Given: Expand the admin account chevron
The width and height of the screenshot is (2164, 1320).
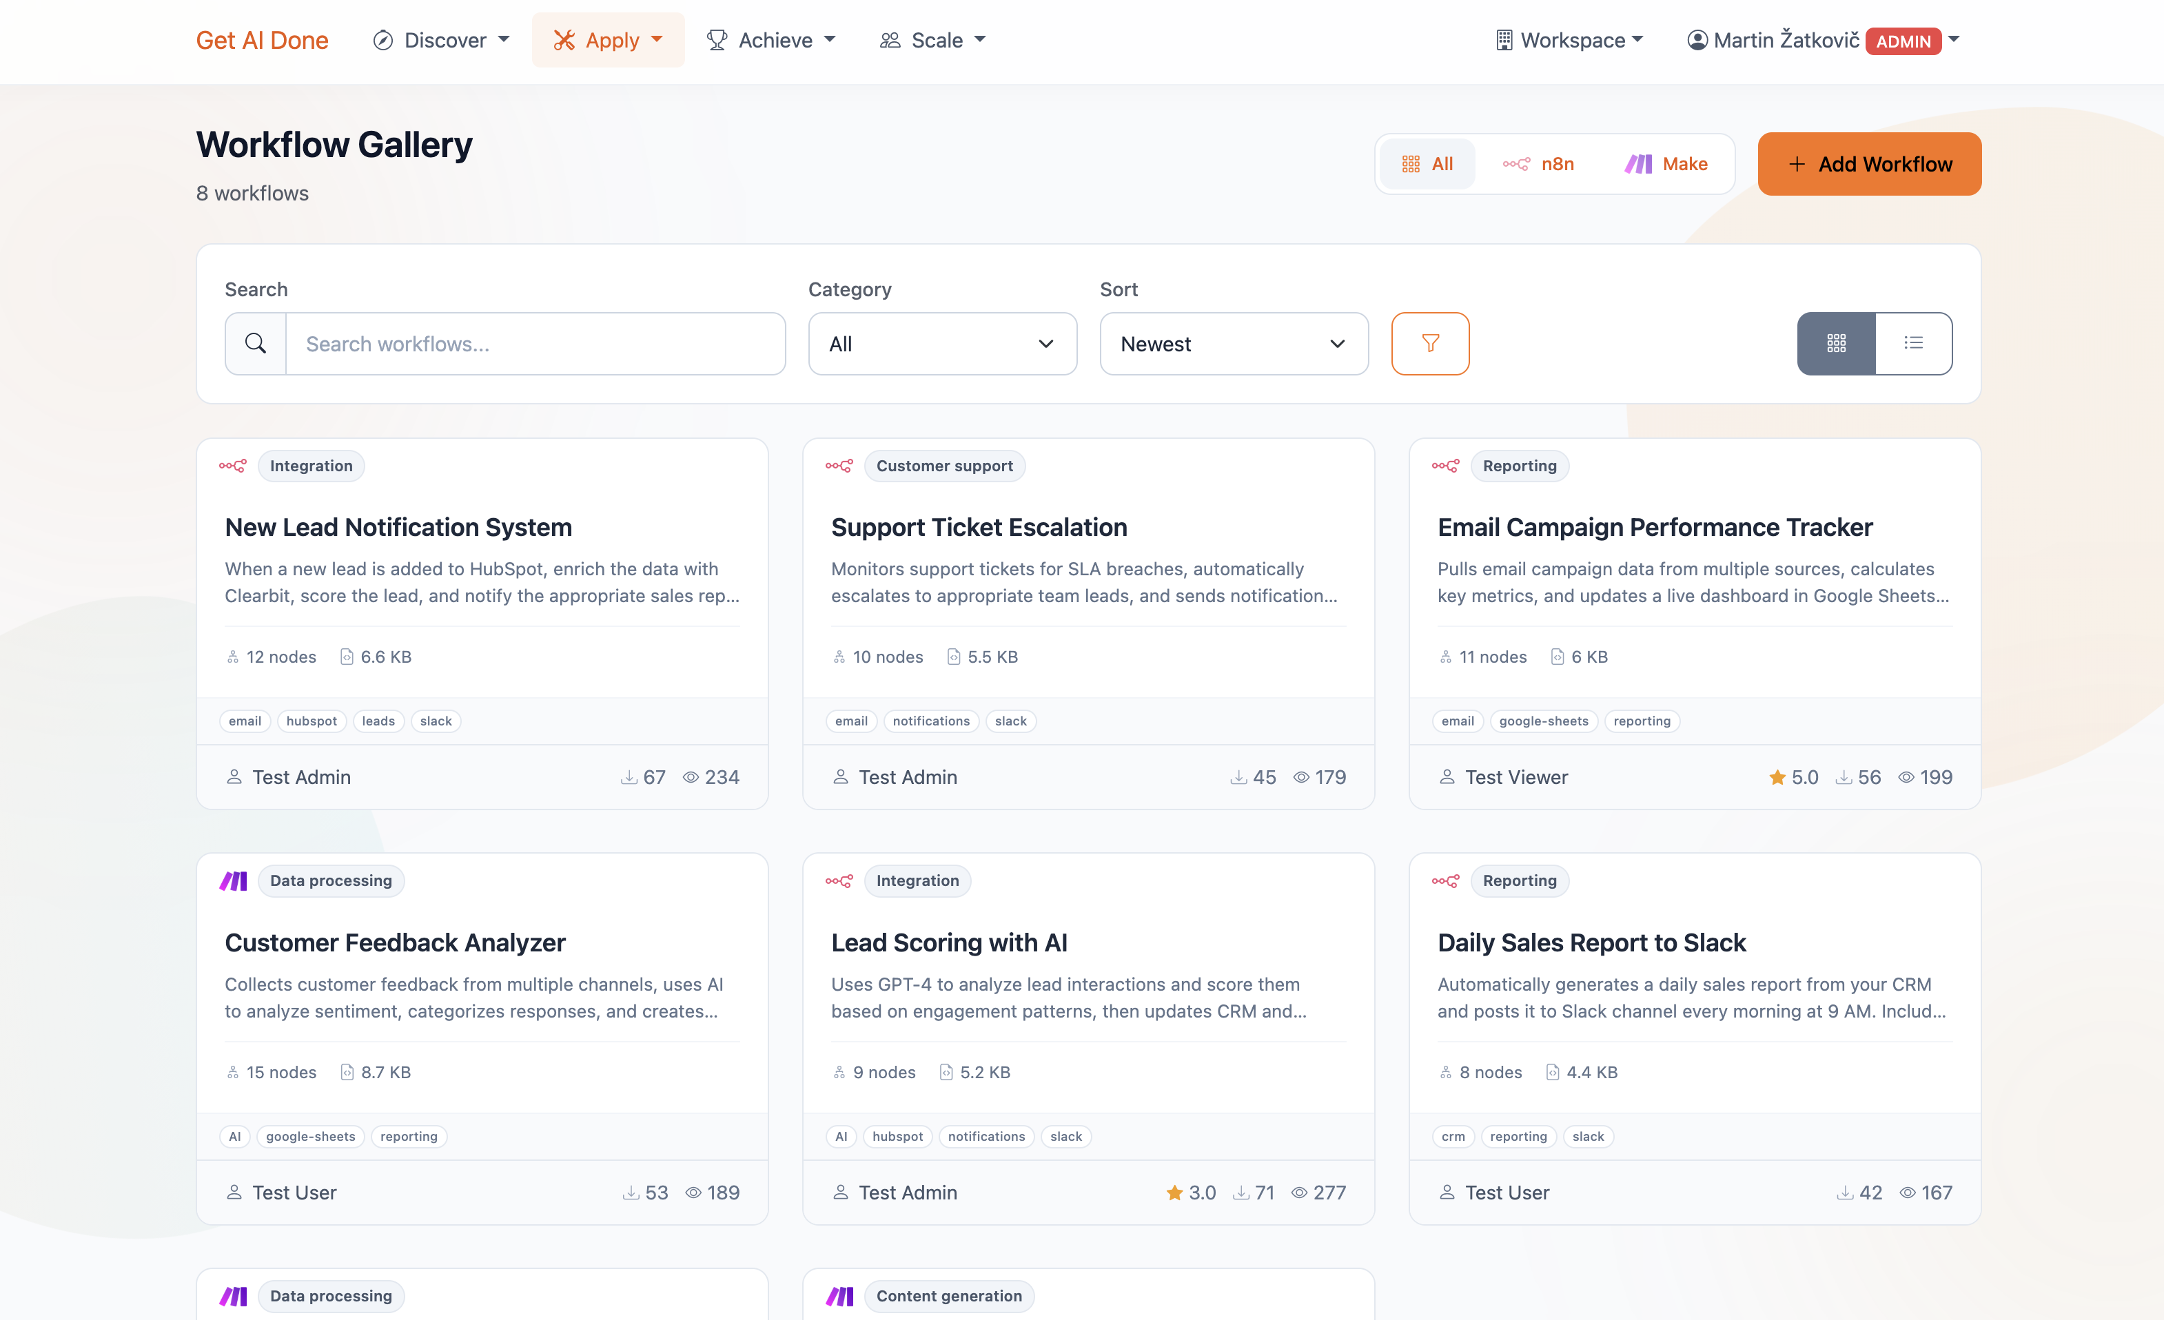Looking at the screenshot, I should [x=1953, y=41].
